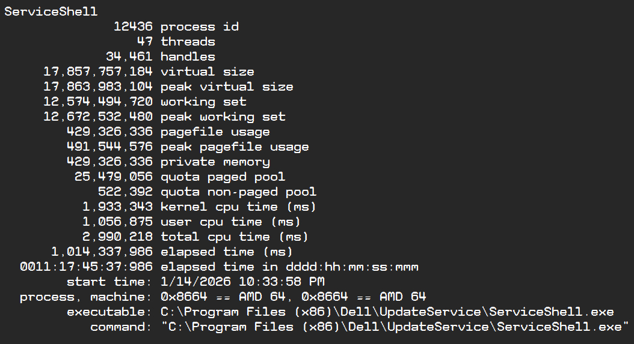Click the quoted command line path

[x=394, y=327]
